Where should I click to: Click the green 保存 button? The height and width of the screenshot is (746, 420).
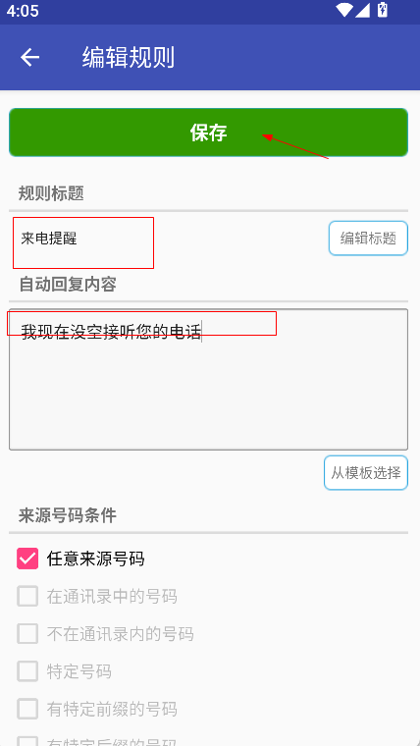click(x=208, y=133)
